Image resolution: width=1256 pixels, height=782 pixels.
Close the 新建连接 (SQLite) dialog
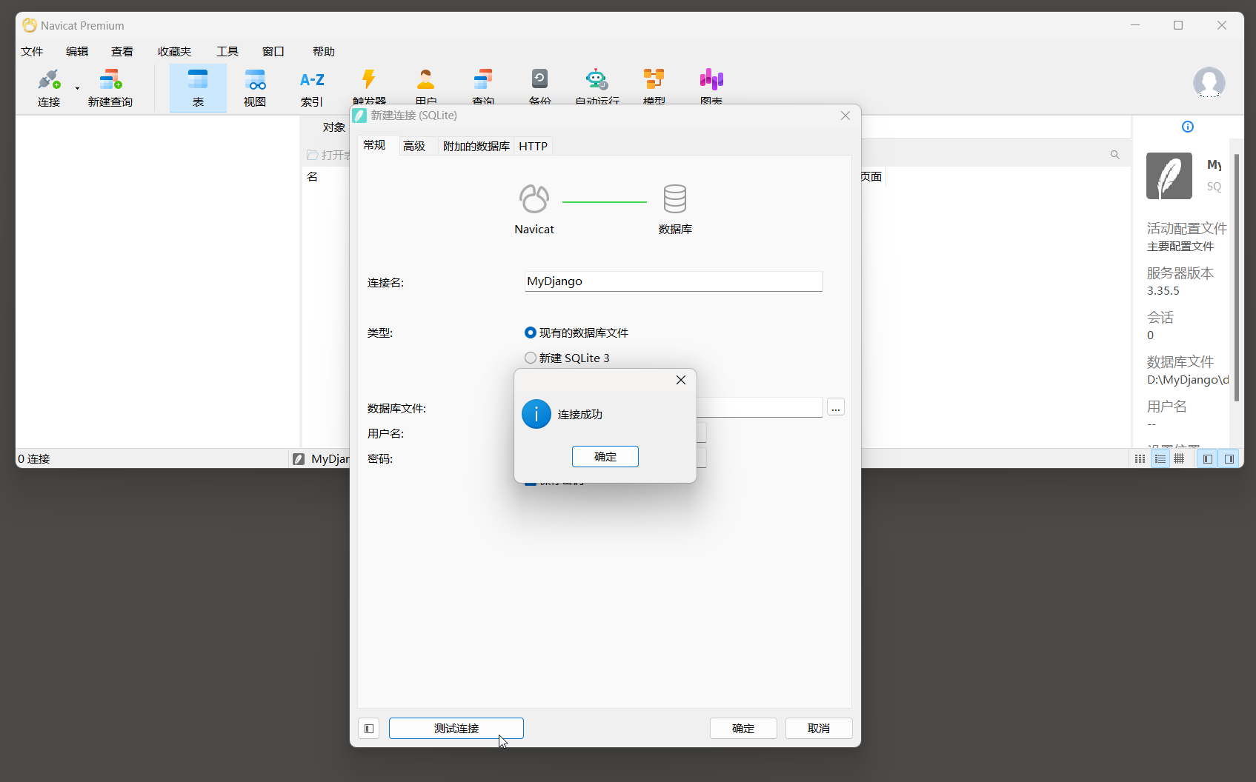point(845,116)
